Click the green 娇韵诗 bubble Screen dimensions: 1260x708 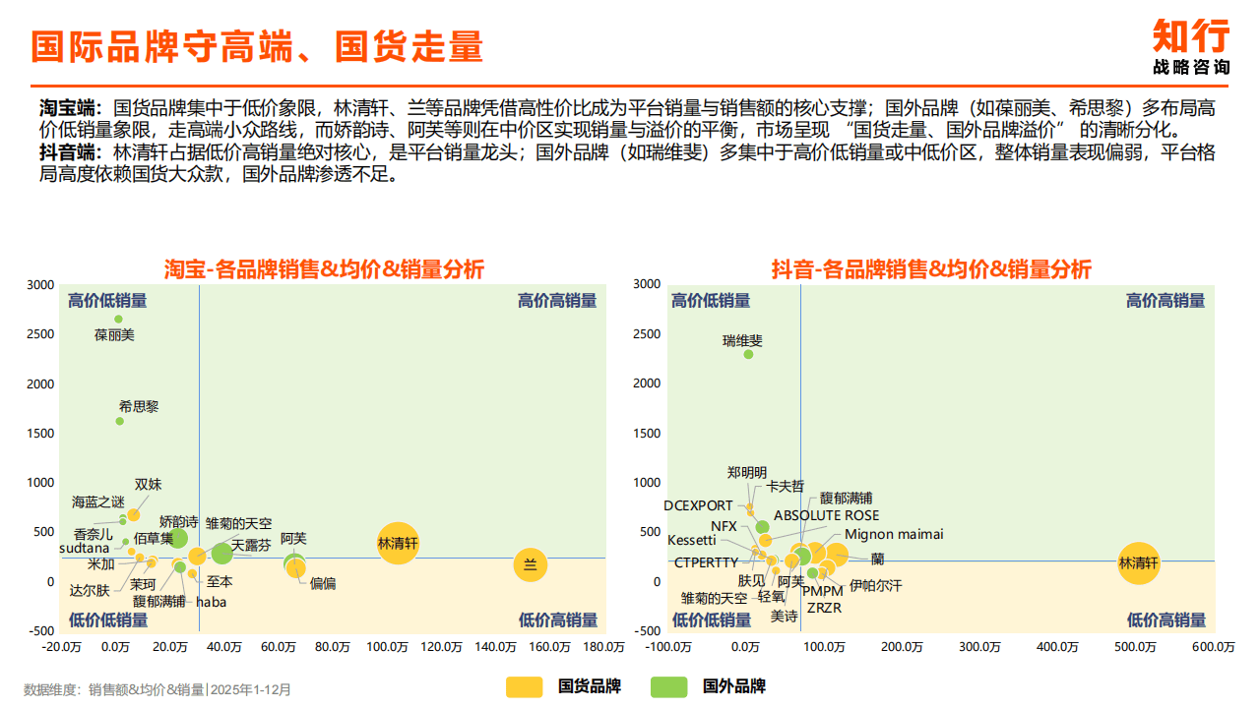tap(178, 537)
